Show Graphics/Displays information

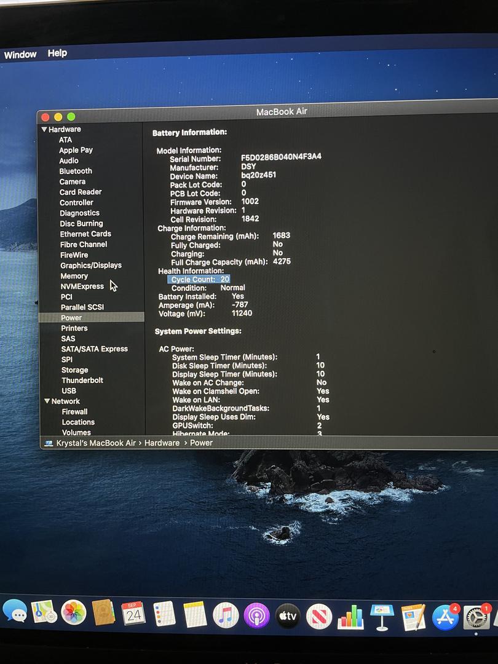coord(91,265)
